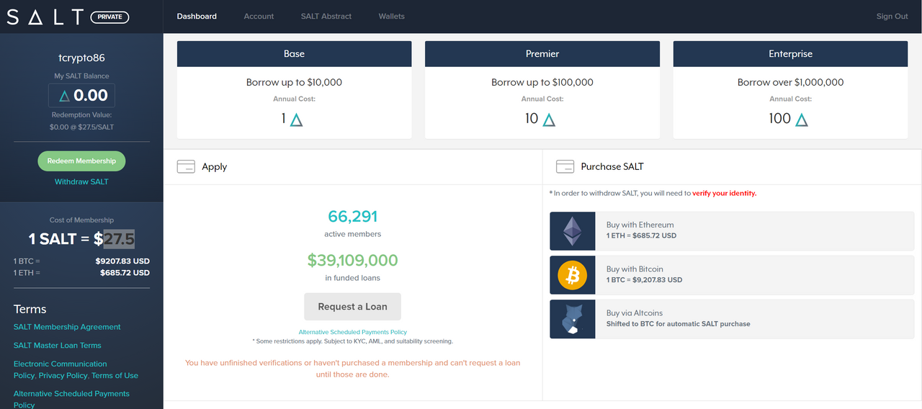Open SALT Master Loan Terms link

coord(58,346)
